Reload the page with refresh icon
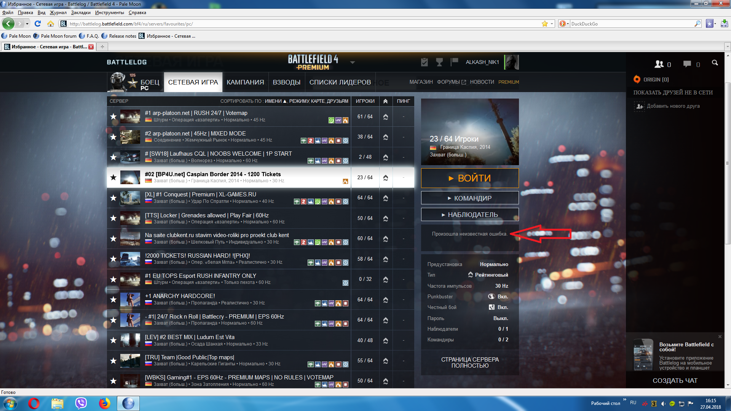Viewport: 731px width, 411px height. (x=37, y=24)
